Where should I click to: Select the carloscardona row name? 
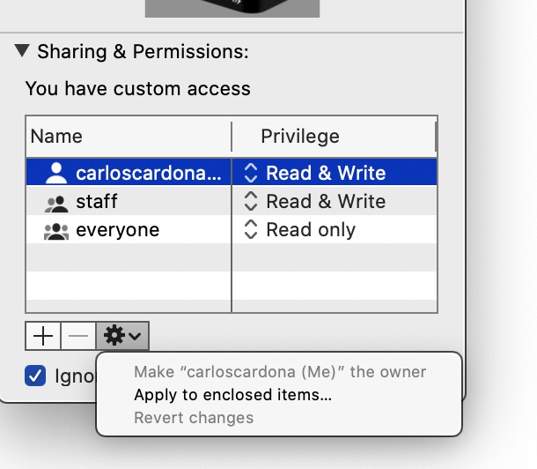click(x=148, y=173)
